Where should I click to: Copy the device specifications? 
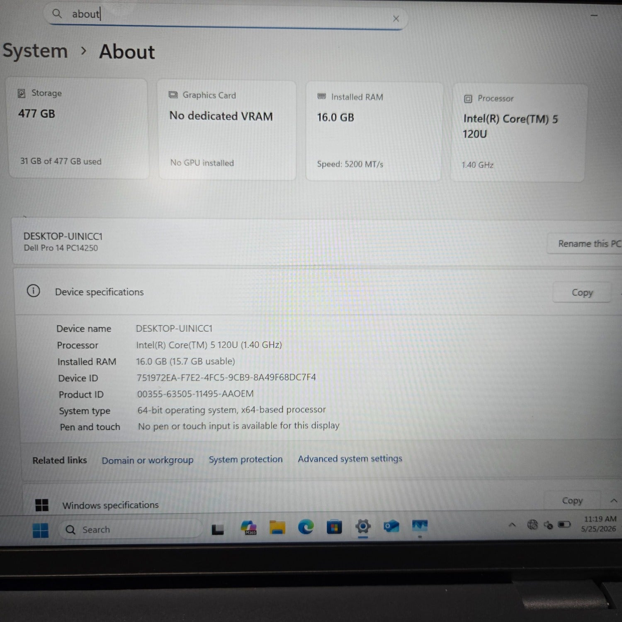pos(582,293)
